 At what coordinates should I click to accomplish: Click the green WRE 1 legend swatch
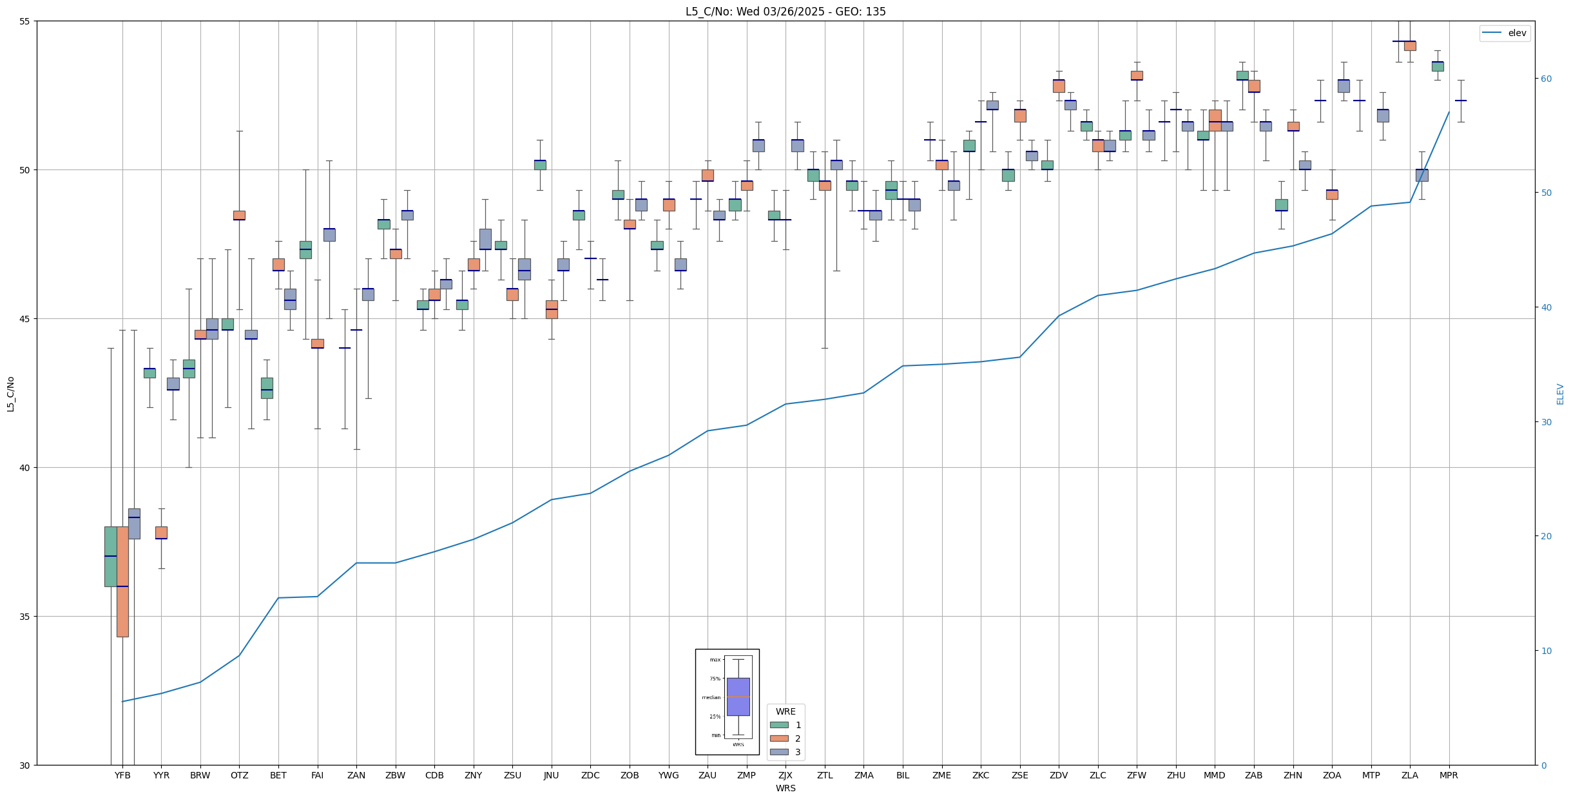coord(779,725)
